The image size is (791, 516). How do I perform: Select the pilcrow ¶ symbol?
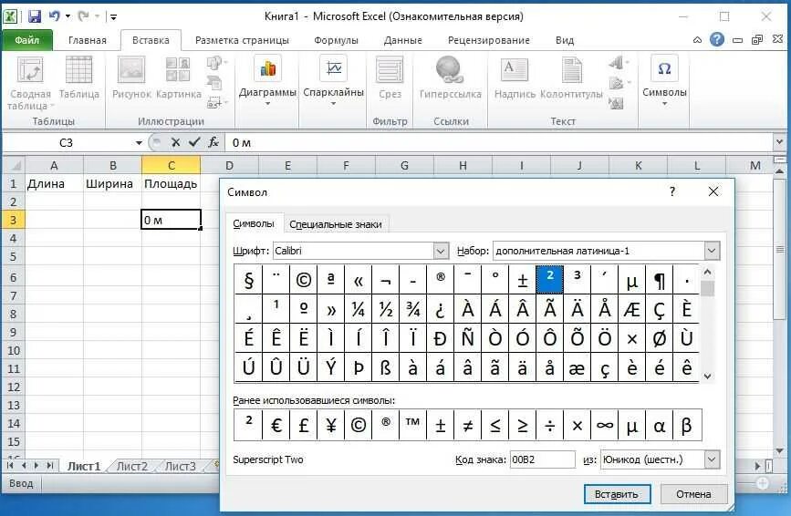660,280
